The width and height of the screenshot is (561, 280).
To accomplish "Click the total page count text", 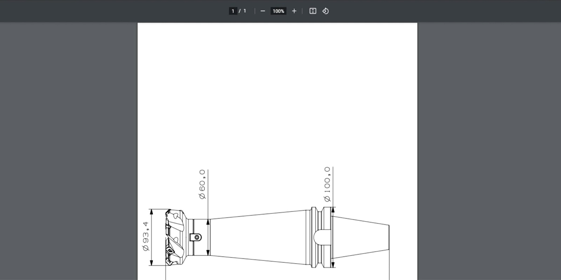I will pyautogui.click(x=245, y=11).
